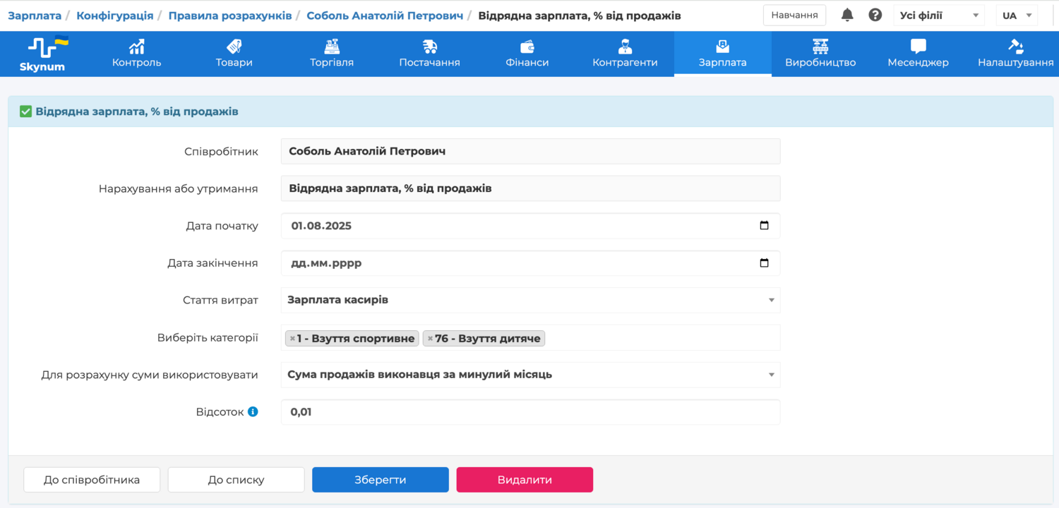Open notifications bell icon

pos(847,15)
